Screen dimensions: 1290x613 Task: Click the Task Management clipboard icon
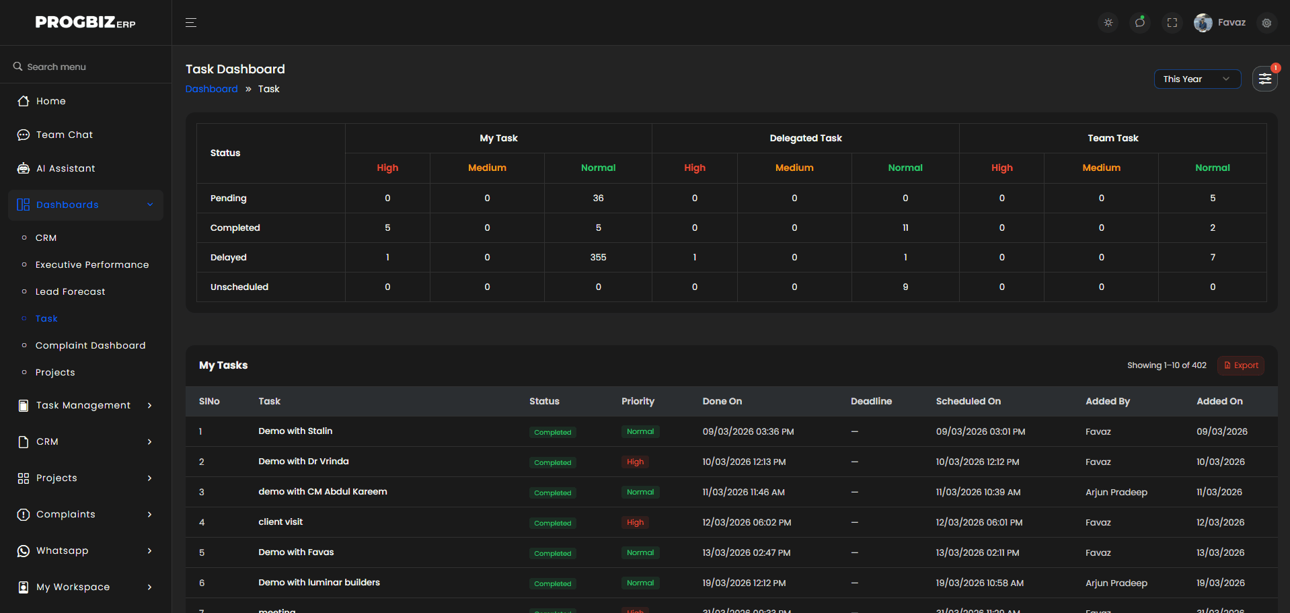pyautogui.click(x=24, y=405)
